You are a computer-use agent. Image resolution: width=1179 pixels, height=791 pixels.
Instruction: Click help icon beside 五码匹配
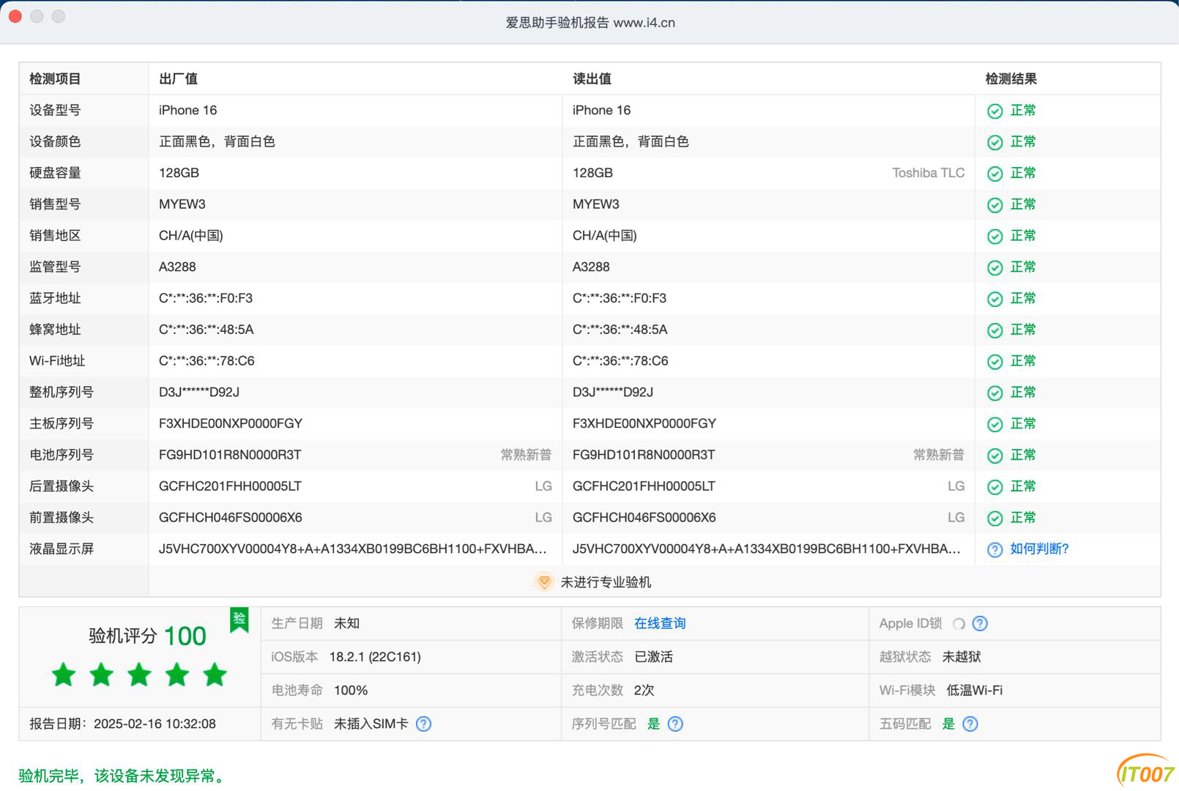[970, 724]
